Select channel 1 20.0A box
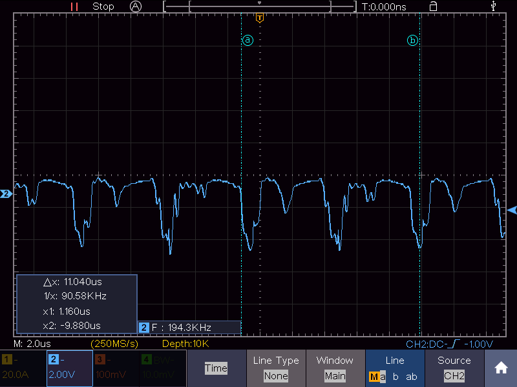The width and height of the screenshot is (517, 387). [x=23, y=368]
